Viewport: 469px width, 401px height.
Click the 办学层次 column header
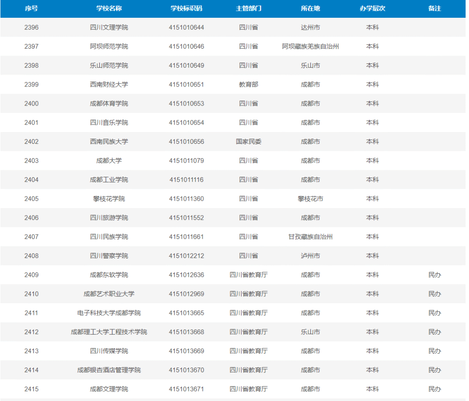coord(373,8)
